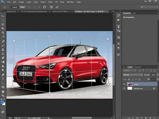Open the Window menu
The height and width of the screenshot is (119, 159).
coord(70,2)
